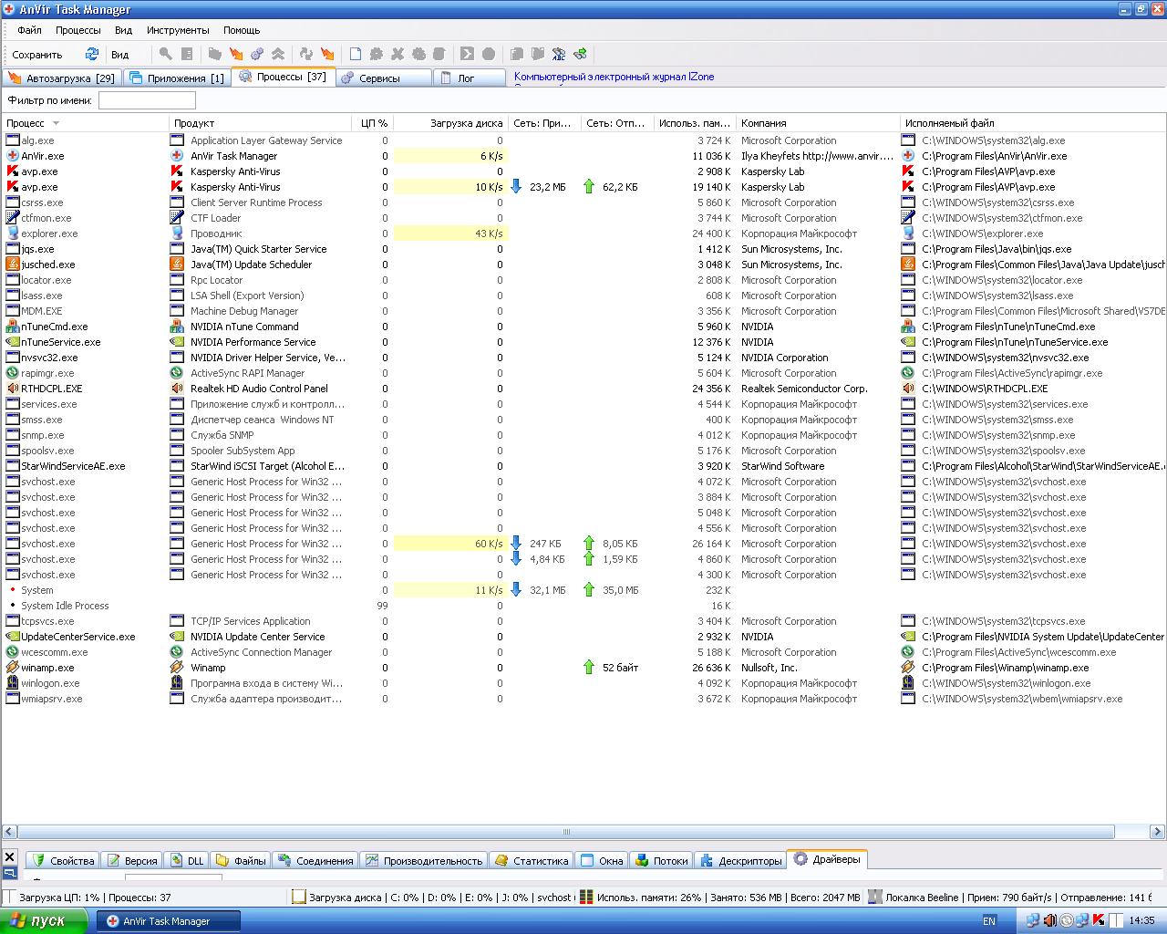Open the Соединения bottom tab
Viewport: 1167px width, 934px height.
tap(315, 860)
